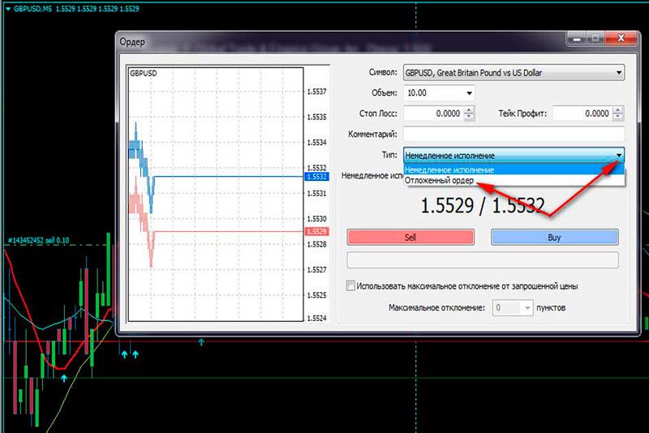649x433 pixels.
Task: Click the Комментарий text field
Action: (513, 134)
